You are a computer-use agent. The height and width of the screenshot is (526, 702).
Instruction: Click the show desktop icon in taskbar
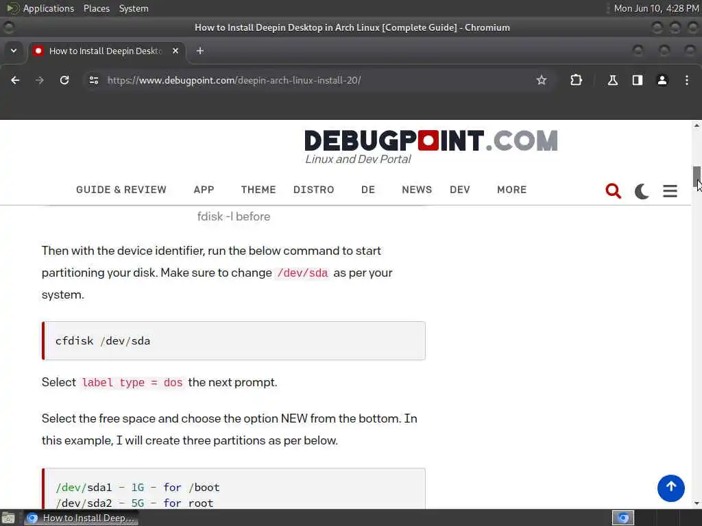8,518
